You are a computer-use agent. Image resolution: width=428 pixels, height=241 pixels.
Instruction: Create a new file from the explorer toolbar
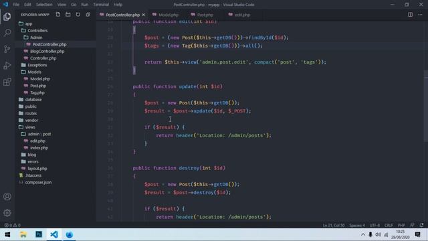[x=58, y=15]
